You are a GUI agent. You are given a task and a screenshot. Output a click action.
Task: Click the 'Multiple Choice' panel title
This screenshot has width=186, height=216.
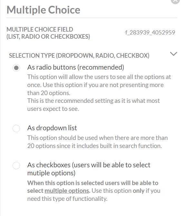pyautogui.click(x=44, y=10)
